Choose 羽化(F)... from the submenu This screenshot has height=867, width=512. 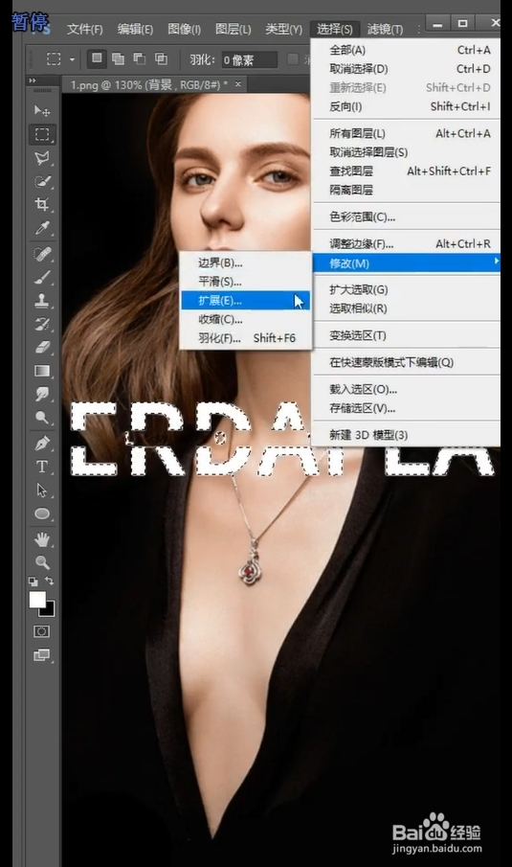[245, 338]
